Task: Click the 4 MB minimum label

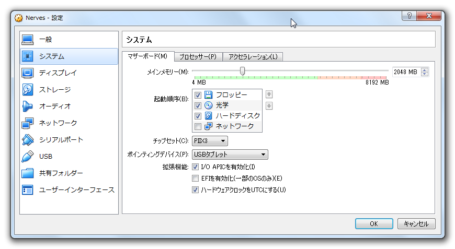Action: pos(199,82)
